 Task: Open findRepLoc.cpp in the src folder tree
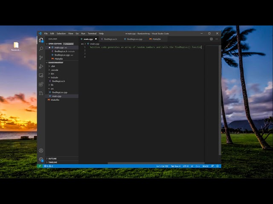[60, 92]
